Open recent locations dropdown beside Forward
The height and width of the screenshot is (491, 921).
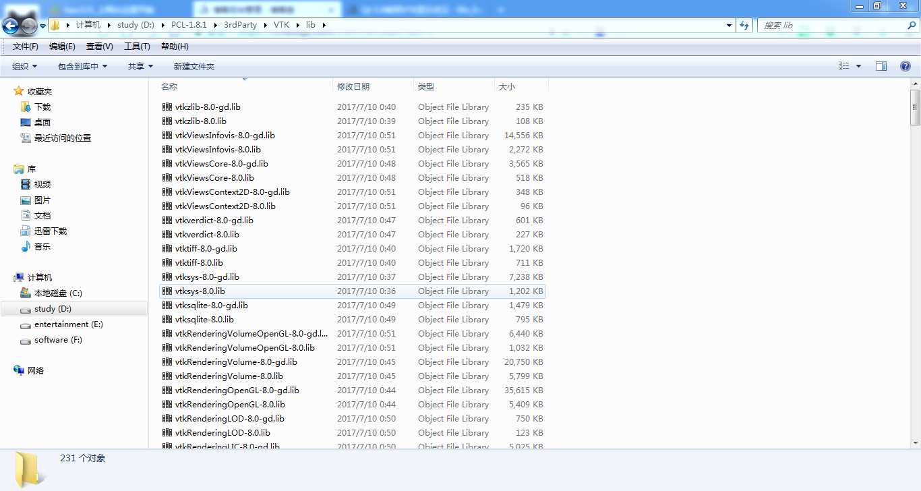[x=43, y=26]
